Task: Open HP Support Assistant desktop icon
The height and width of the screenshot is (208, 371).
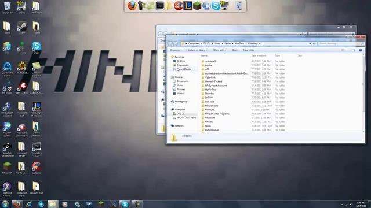Action: coord(7,109)
